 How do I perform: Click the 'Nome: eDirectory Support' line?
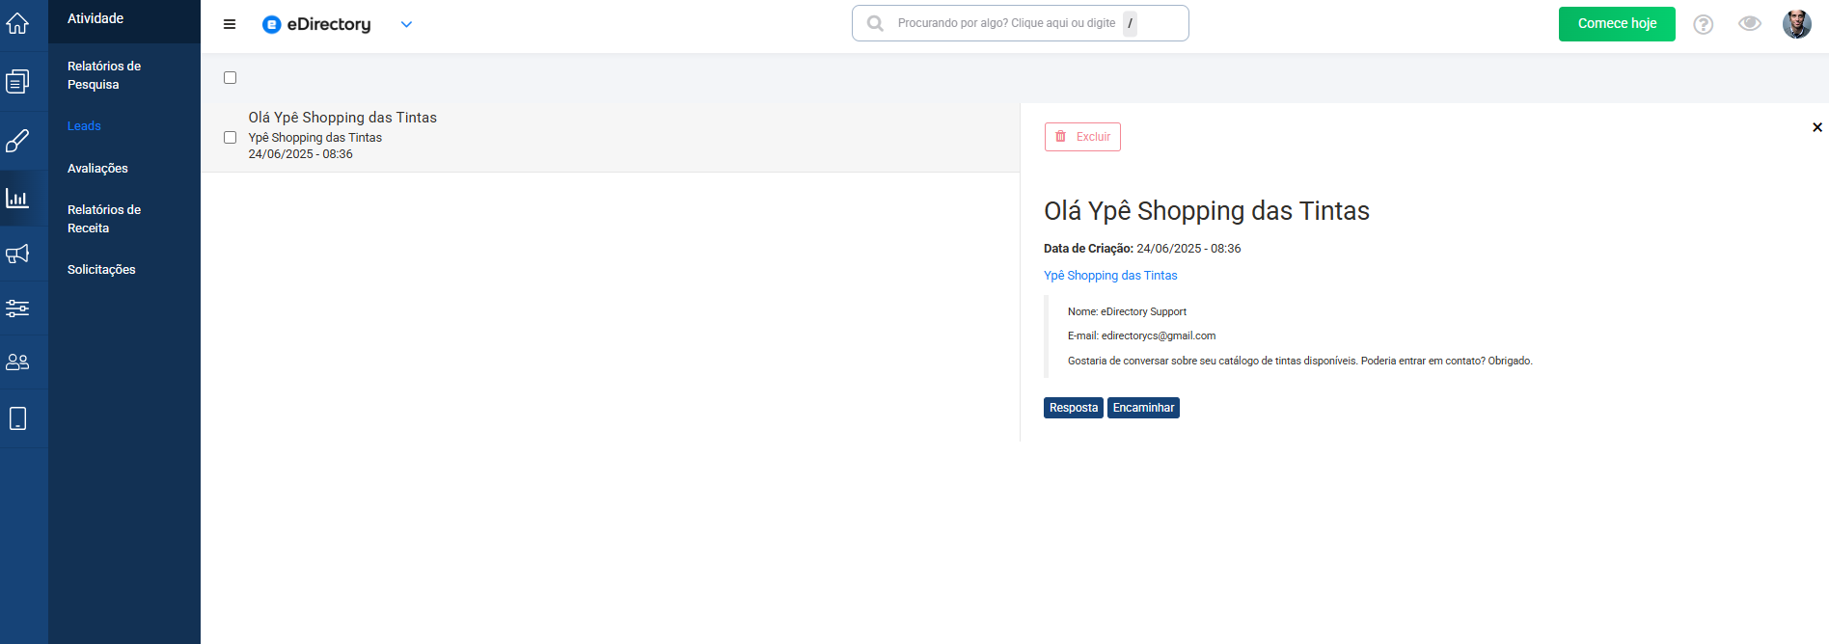[x=1127, y=311]
